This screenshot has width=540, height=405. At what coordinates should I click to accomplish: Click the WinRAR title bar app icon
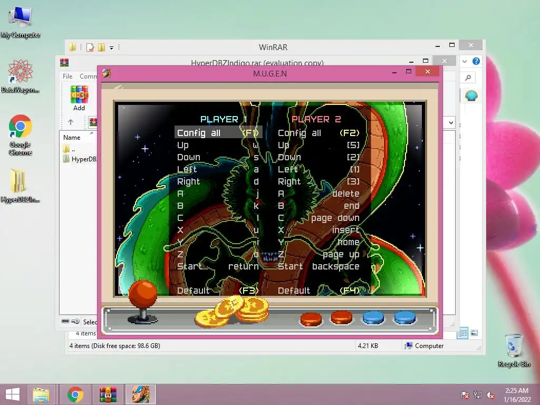(x=64, y=62)
